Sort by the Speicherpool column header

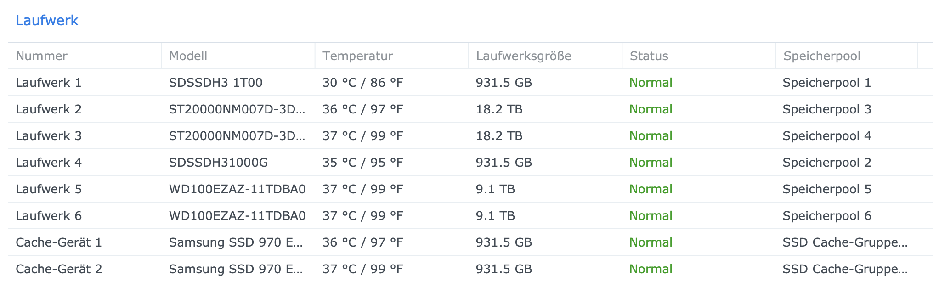[x=822, y=56]
